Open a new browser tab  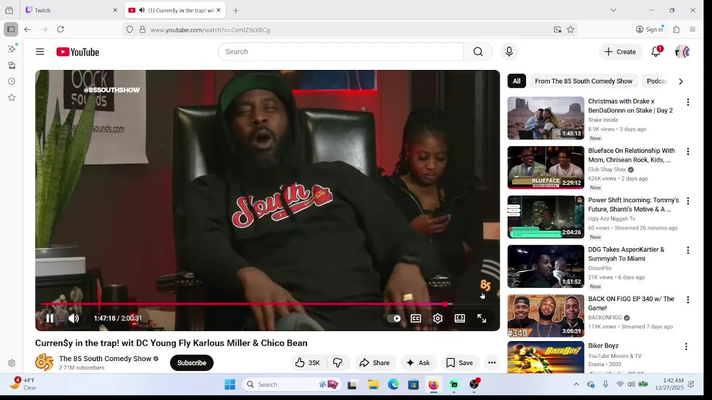(236, 10)
